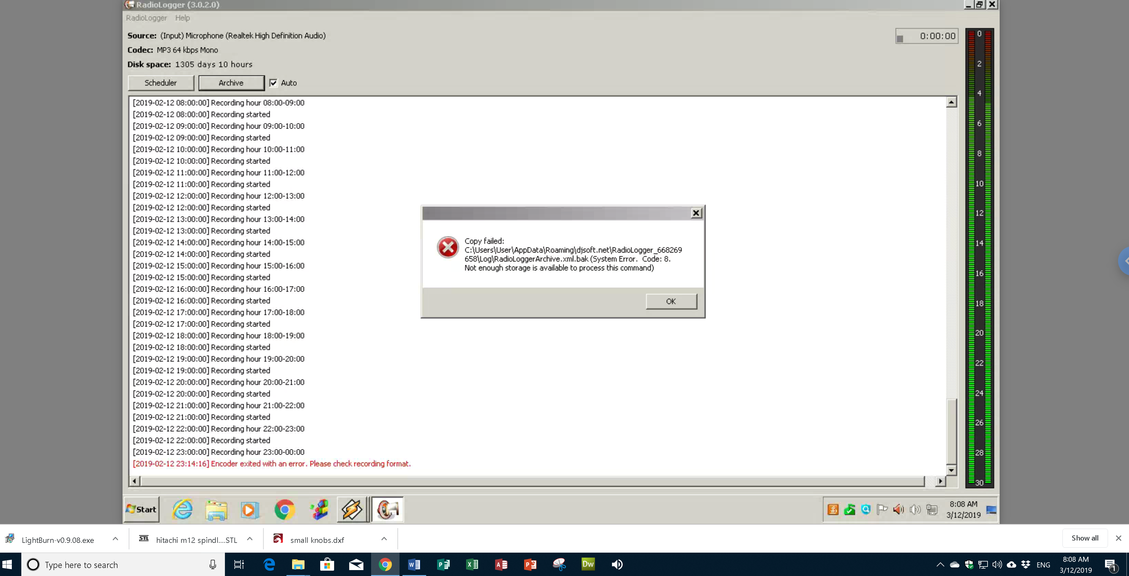Open Task View on Windows taskbar
The height and width of the screenshot is (576, 1129).
(x=239, y=565)
